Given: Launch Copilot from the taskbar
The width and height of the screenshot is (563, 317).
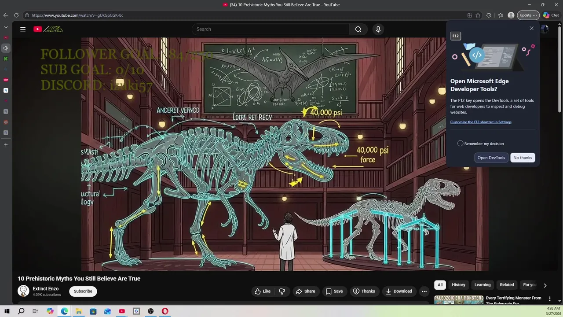Looking at the screenshot, I should 50,311.
